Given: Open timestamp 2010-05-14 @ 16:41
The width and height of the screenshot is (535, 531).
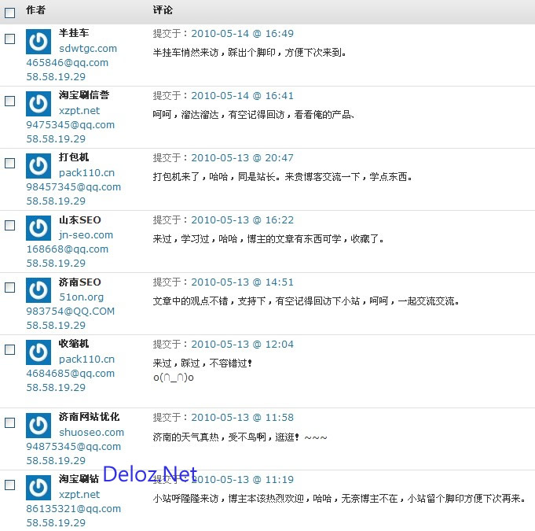Looking at the screenshot, I should coord(242,96).
